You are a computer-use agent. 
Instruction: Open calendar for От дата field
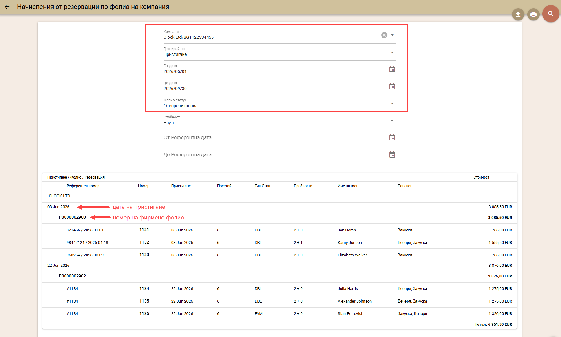392,69
